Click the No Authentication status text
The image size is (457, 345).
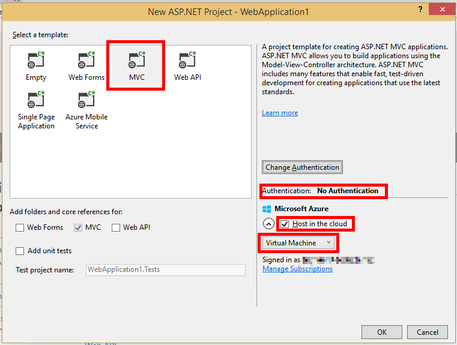click(x=348, y=191)
